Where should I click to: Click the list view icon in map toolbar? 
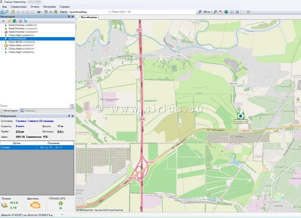[232, 12]
